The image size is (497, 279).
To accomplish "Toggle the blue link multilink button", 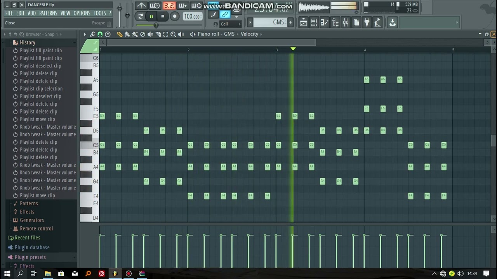I will 225,15.
